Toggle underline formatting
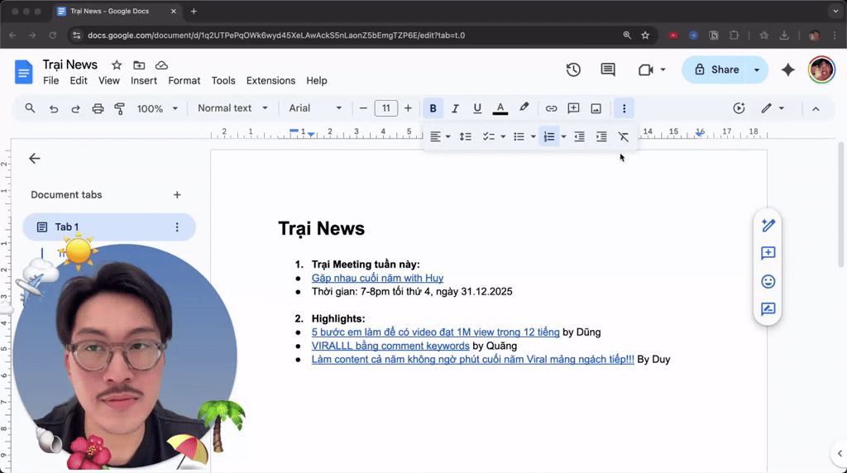The image size is (847, 473). pos(477,108)
